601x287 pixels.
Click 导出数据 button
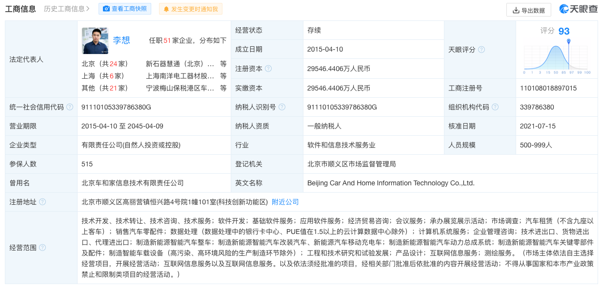(x=529, y=10)
